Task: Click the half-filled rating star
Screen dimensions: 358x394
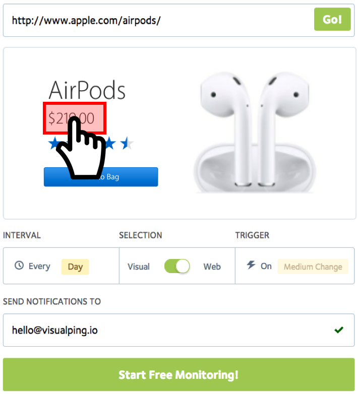Action: click(x=127, y=143)
